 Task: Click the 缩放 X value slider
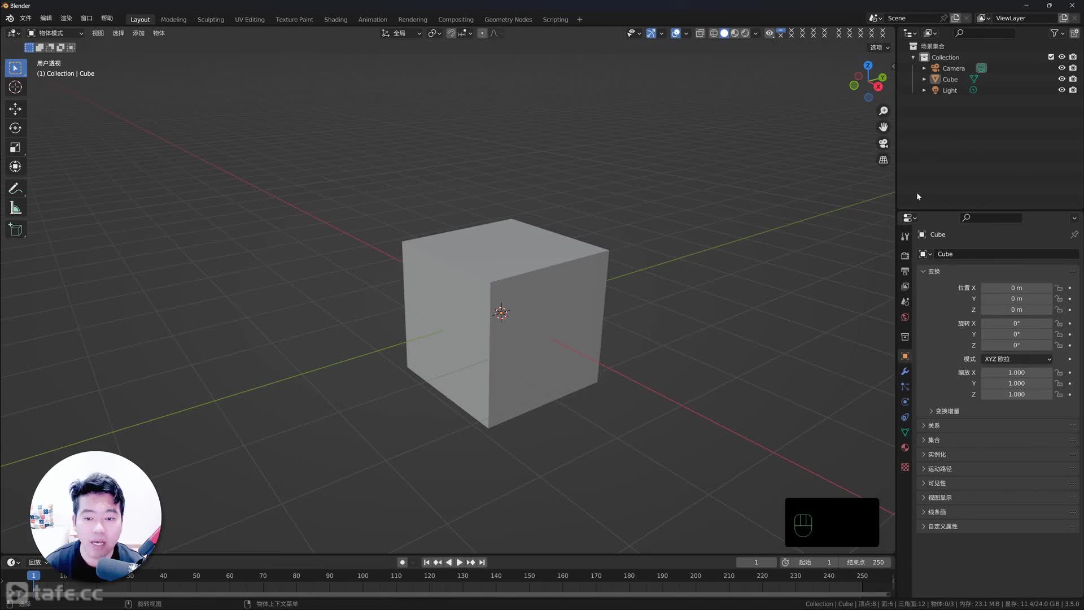coord(1016,372)
